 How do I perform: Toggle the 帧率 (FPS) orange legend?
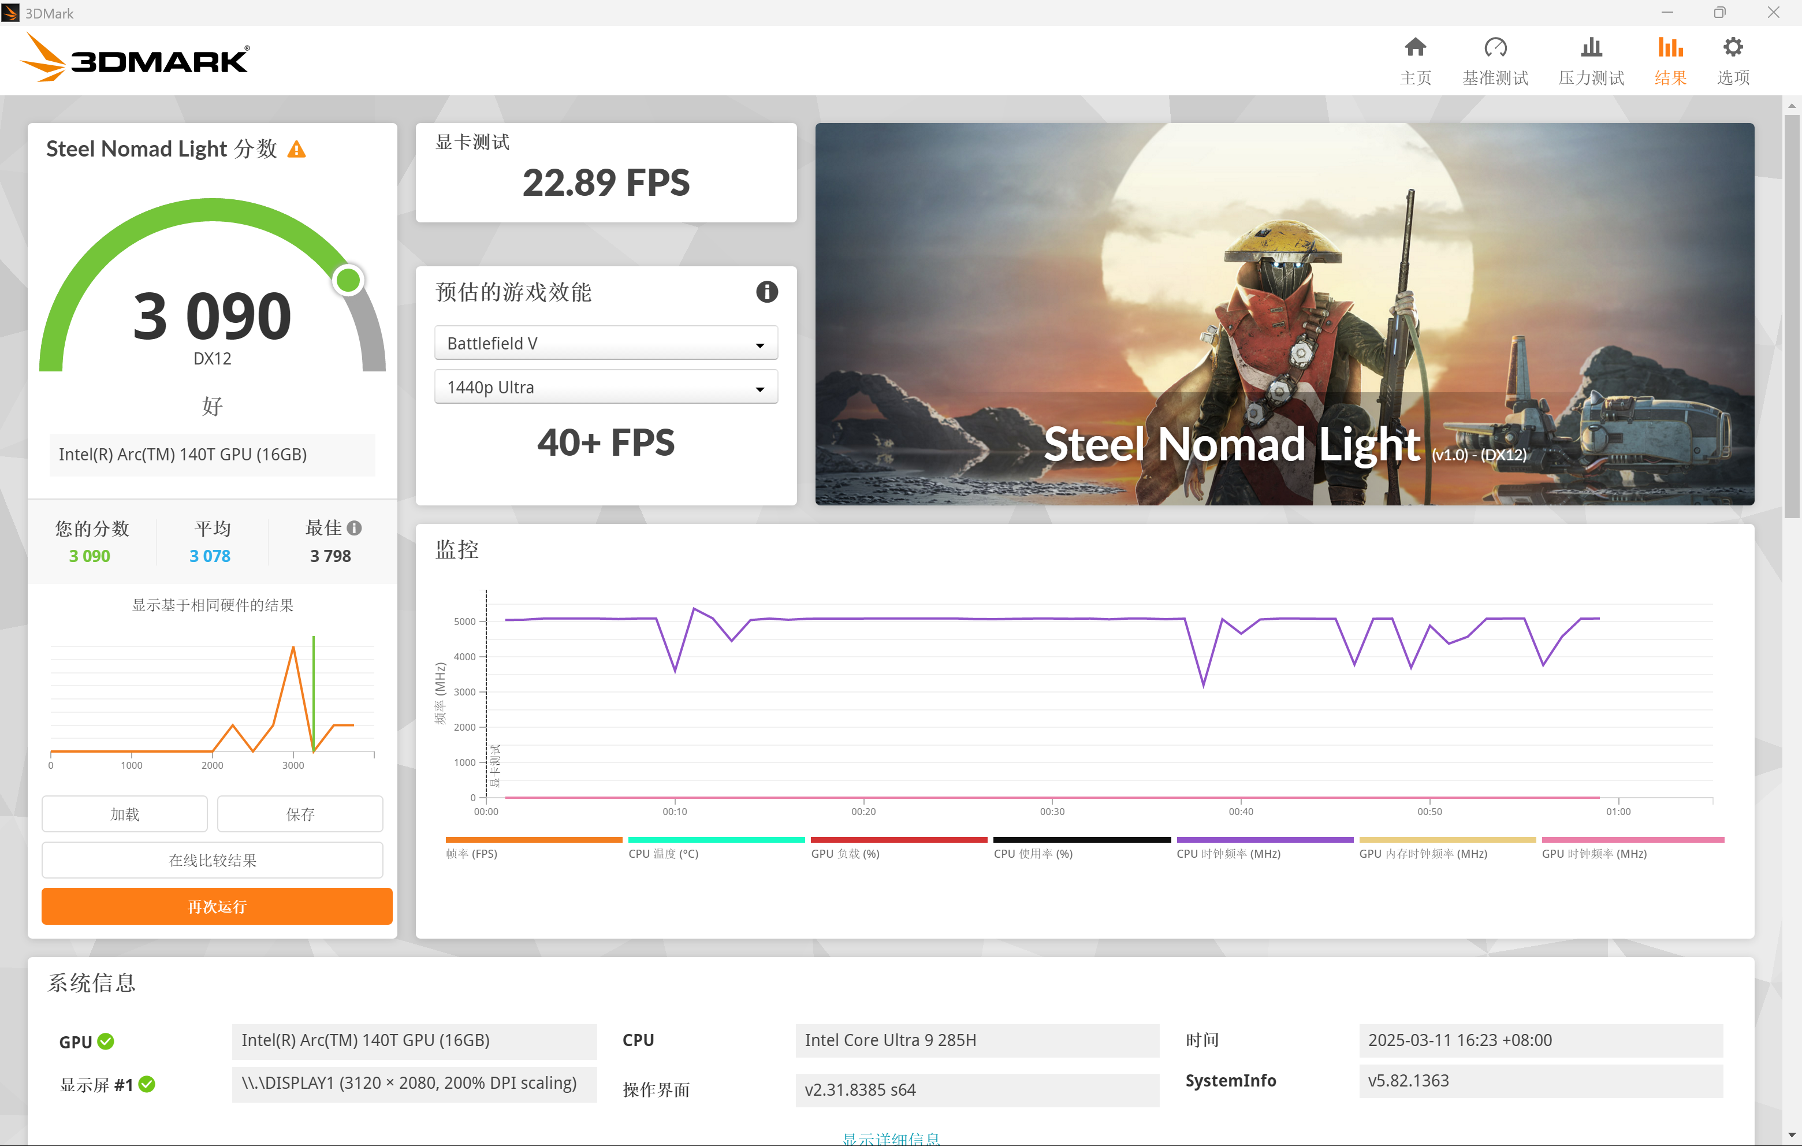(x=534, y=848)
